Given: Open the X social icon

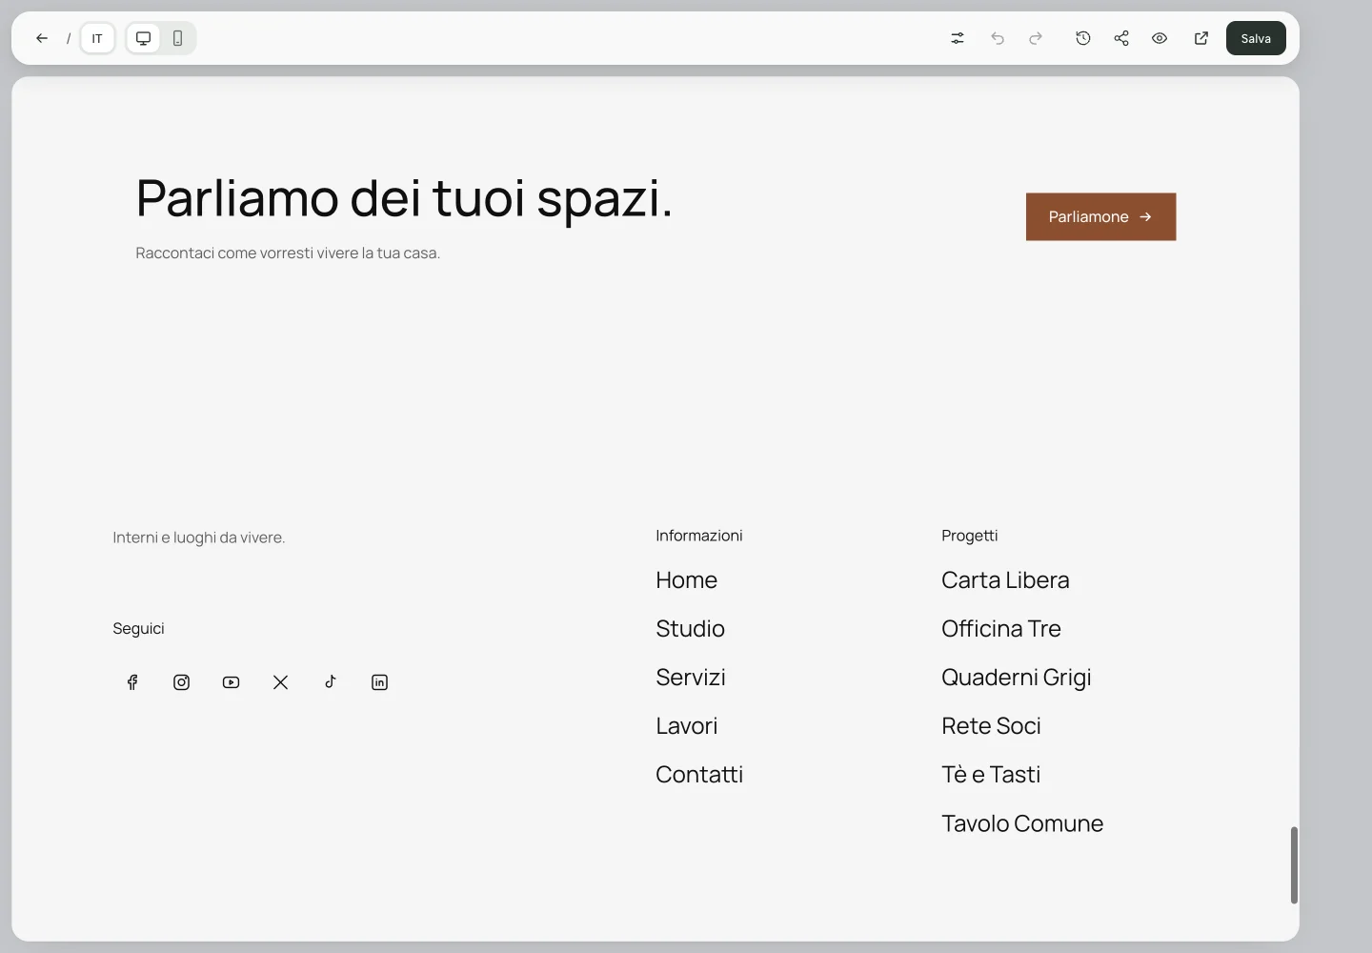Looking at the screenshot, I should pyautogui.click(x=281, y=682).
